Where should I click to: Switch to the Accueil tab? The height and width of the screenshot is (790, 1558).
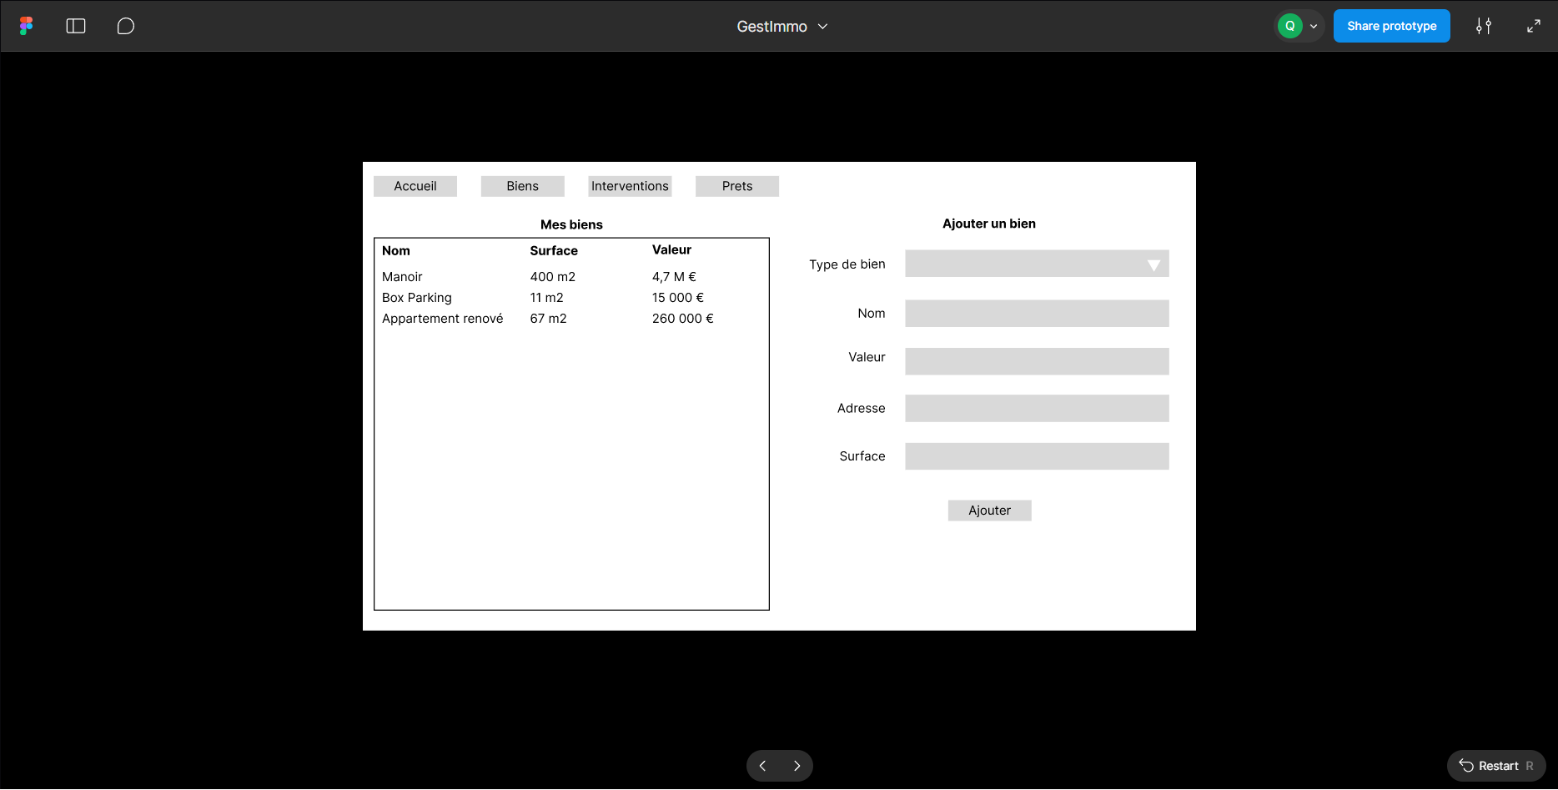tap(415, 186)
